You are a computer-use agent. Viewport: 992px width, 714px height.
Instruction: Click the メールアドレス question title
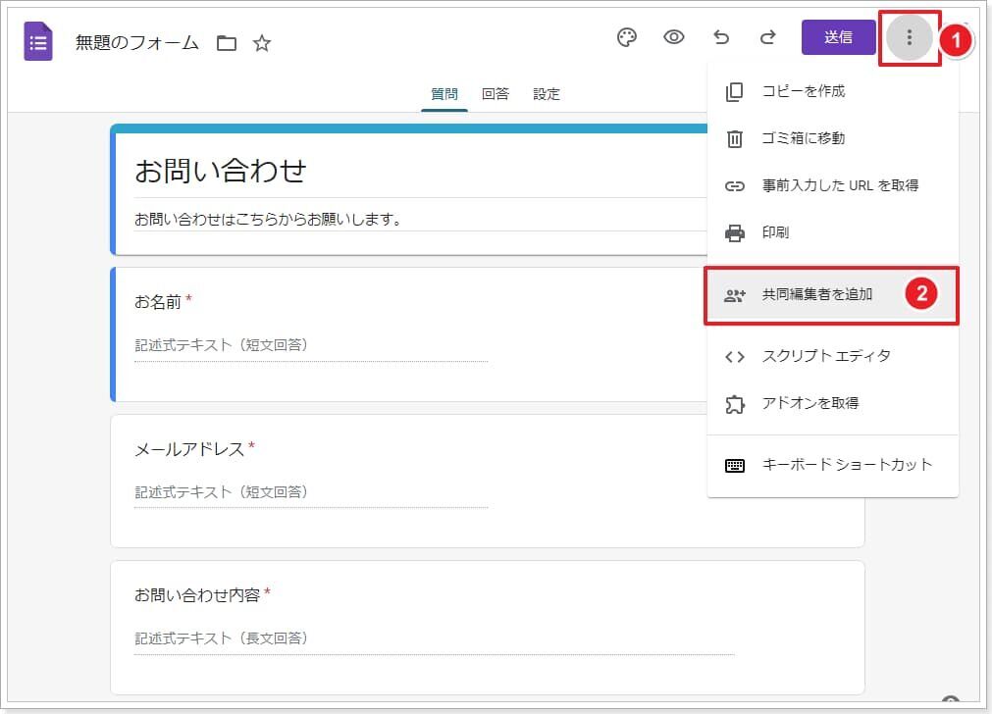(189, 449)
